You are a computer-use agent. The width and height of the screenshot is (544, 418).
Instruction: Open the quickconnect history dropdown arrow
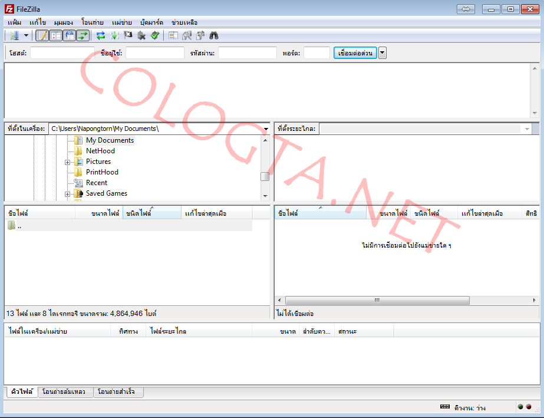point(383,53)
